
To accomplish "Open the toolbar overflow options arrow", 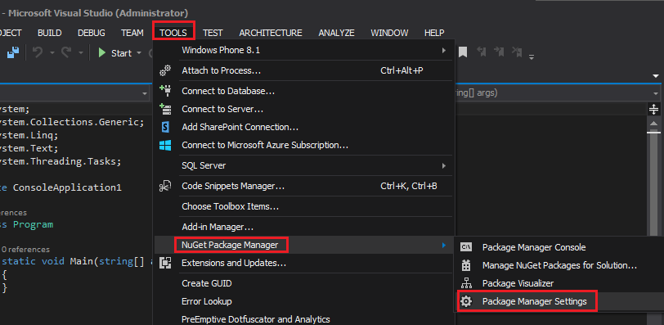I will click(x=531, y=56).
